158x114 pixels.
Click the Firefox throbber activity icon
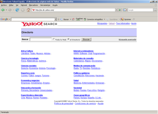coord(156,5)
